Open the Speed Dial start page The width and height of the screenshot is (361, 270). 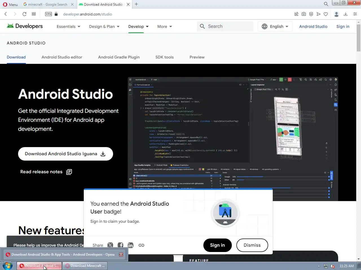pyautogui.click(x=34, y=14)
